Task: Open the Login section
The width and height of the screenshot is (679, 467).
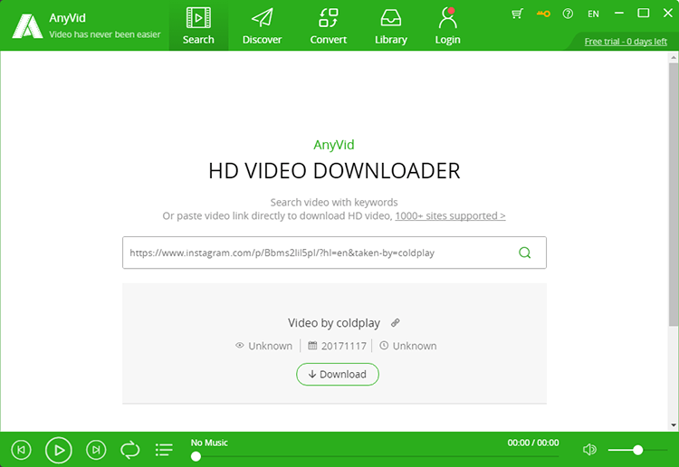Action: tap(447, 26)
